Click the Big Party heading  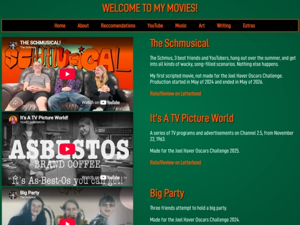[167, 193]
